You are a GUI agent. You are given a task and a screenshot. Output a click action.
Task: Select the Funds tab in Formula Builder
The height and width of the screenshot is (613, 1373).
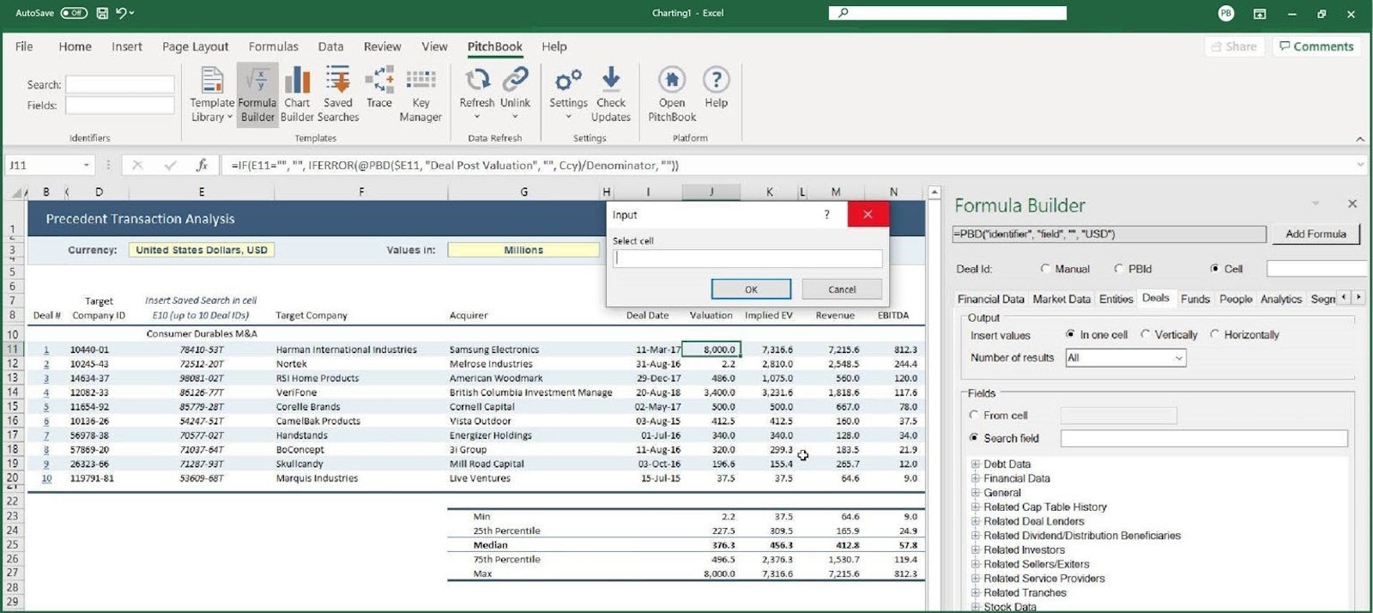[1195, 299]
